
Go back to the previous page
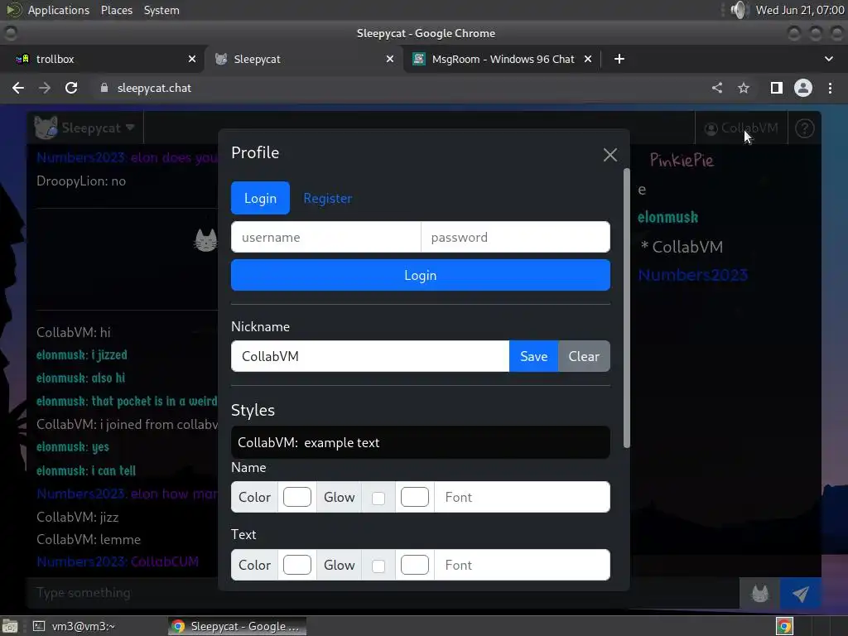[18, 88]
